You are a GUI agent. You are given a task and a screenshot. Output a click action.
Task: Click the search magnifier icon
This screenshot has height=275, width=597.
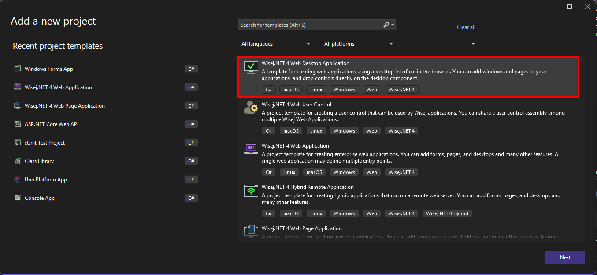tap(386, 25)
